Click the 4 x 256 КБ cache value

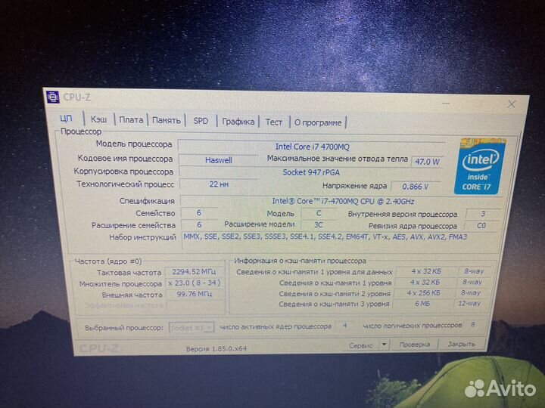pyautogui.click(x=424, y=293)
